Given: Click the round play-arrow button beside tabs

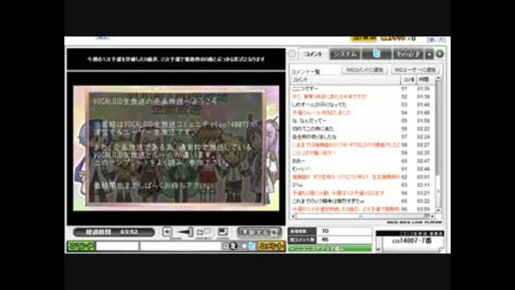Looking at the screenshot, I should (440, 54).
